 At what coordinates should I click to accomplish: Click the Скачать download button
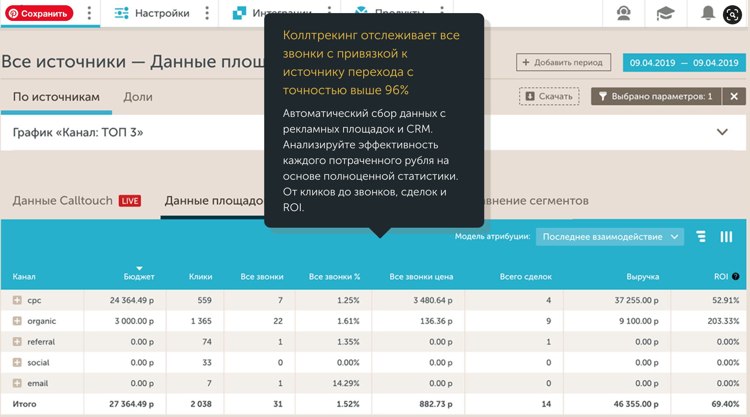click(x=549, y=96)
